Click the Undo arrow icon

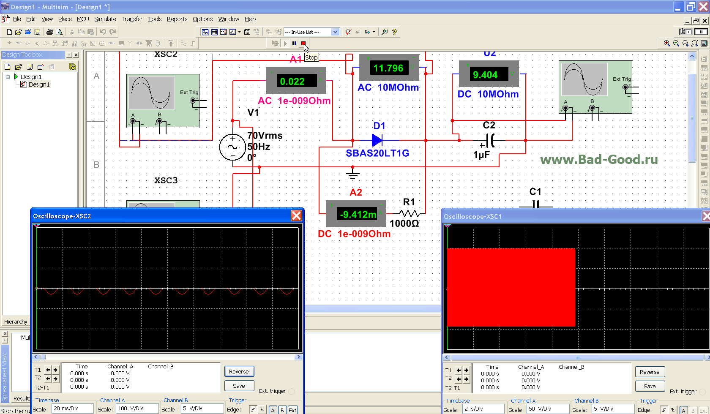[103, 32]
